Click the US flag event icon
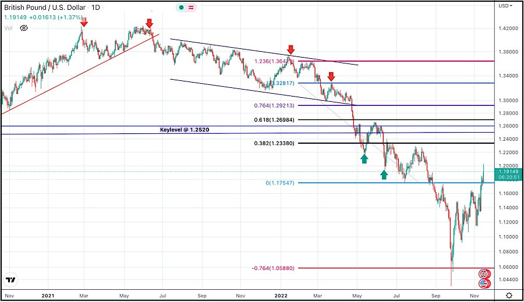This screenshot has height=302, width=524. pyautogui.click(x=484, y=283)
